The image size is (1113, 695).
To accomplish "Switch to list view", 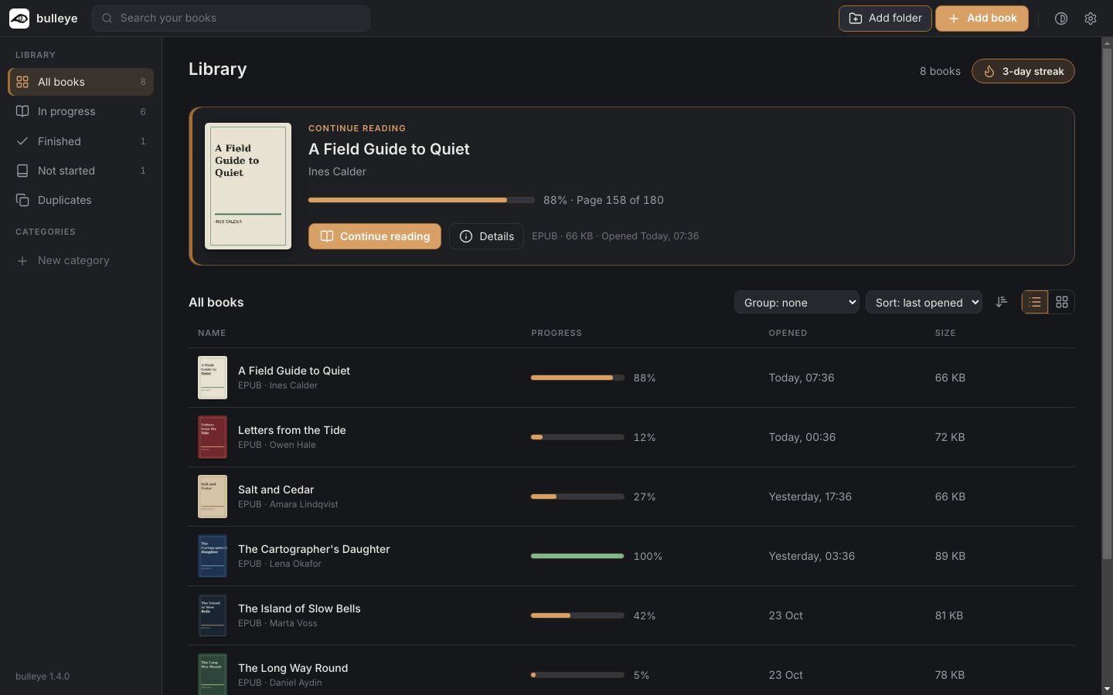I will click(1035, 302).
